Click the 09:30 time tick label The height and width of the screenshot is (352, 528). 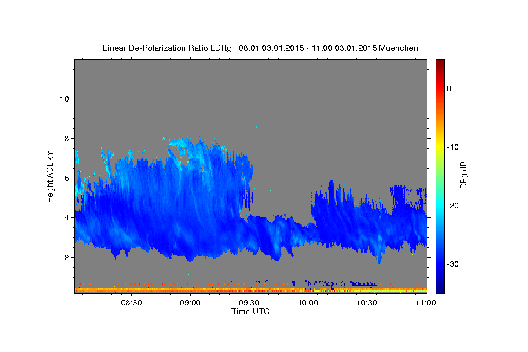[x=249, y=303]
